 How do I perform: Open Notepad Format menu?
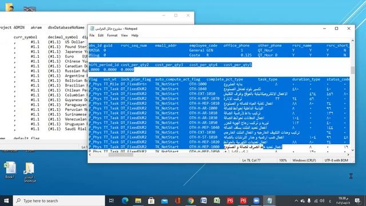(112, 35)
